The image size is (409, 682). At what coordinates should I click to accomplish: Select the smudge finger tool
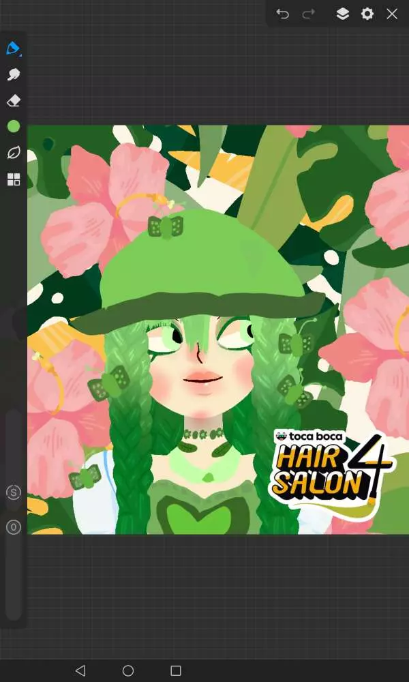point(14,74)
